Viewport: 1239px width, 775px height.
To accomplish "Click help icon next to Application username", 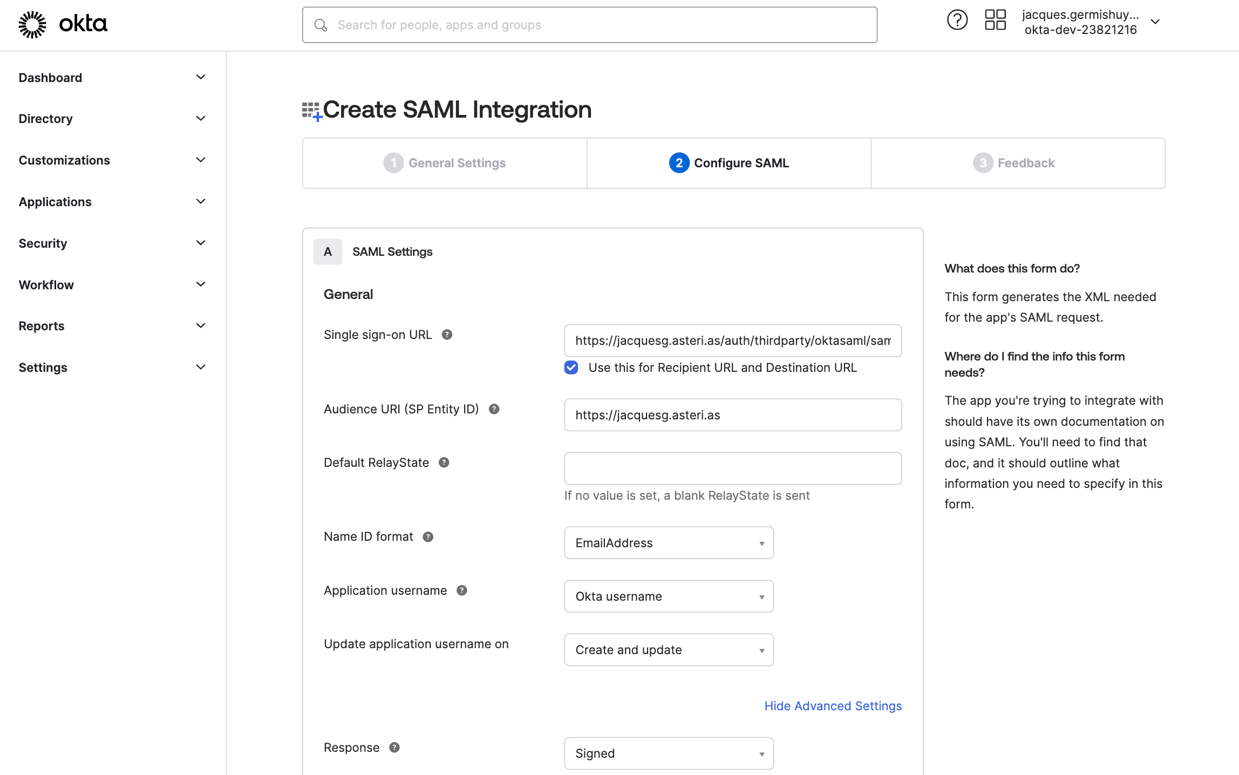I will 462,590.
